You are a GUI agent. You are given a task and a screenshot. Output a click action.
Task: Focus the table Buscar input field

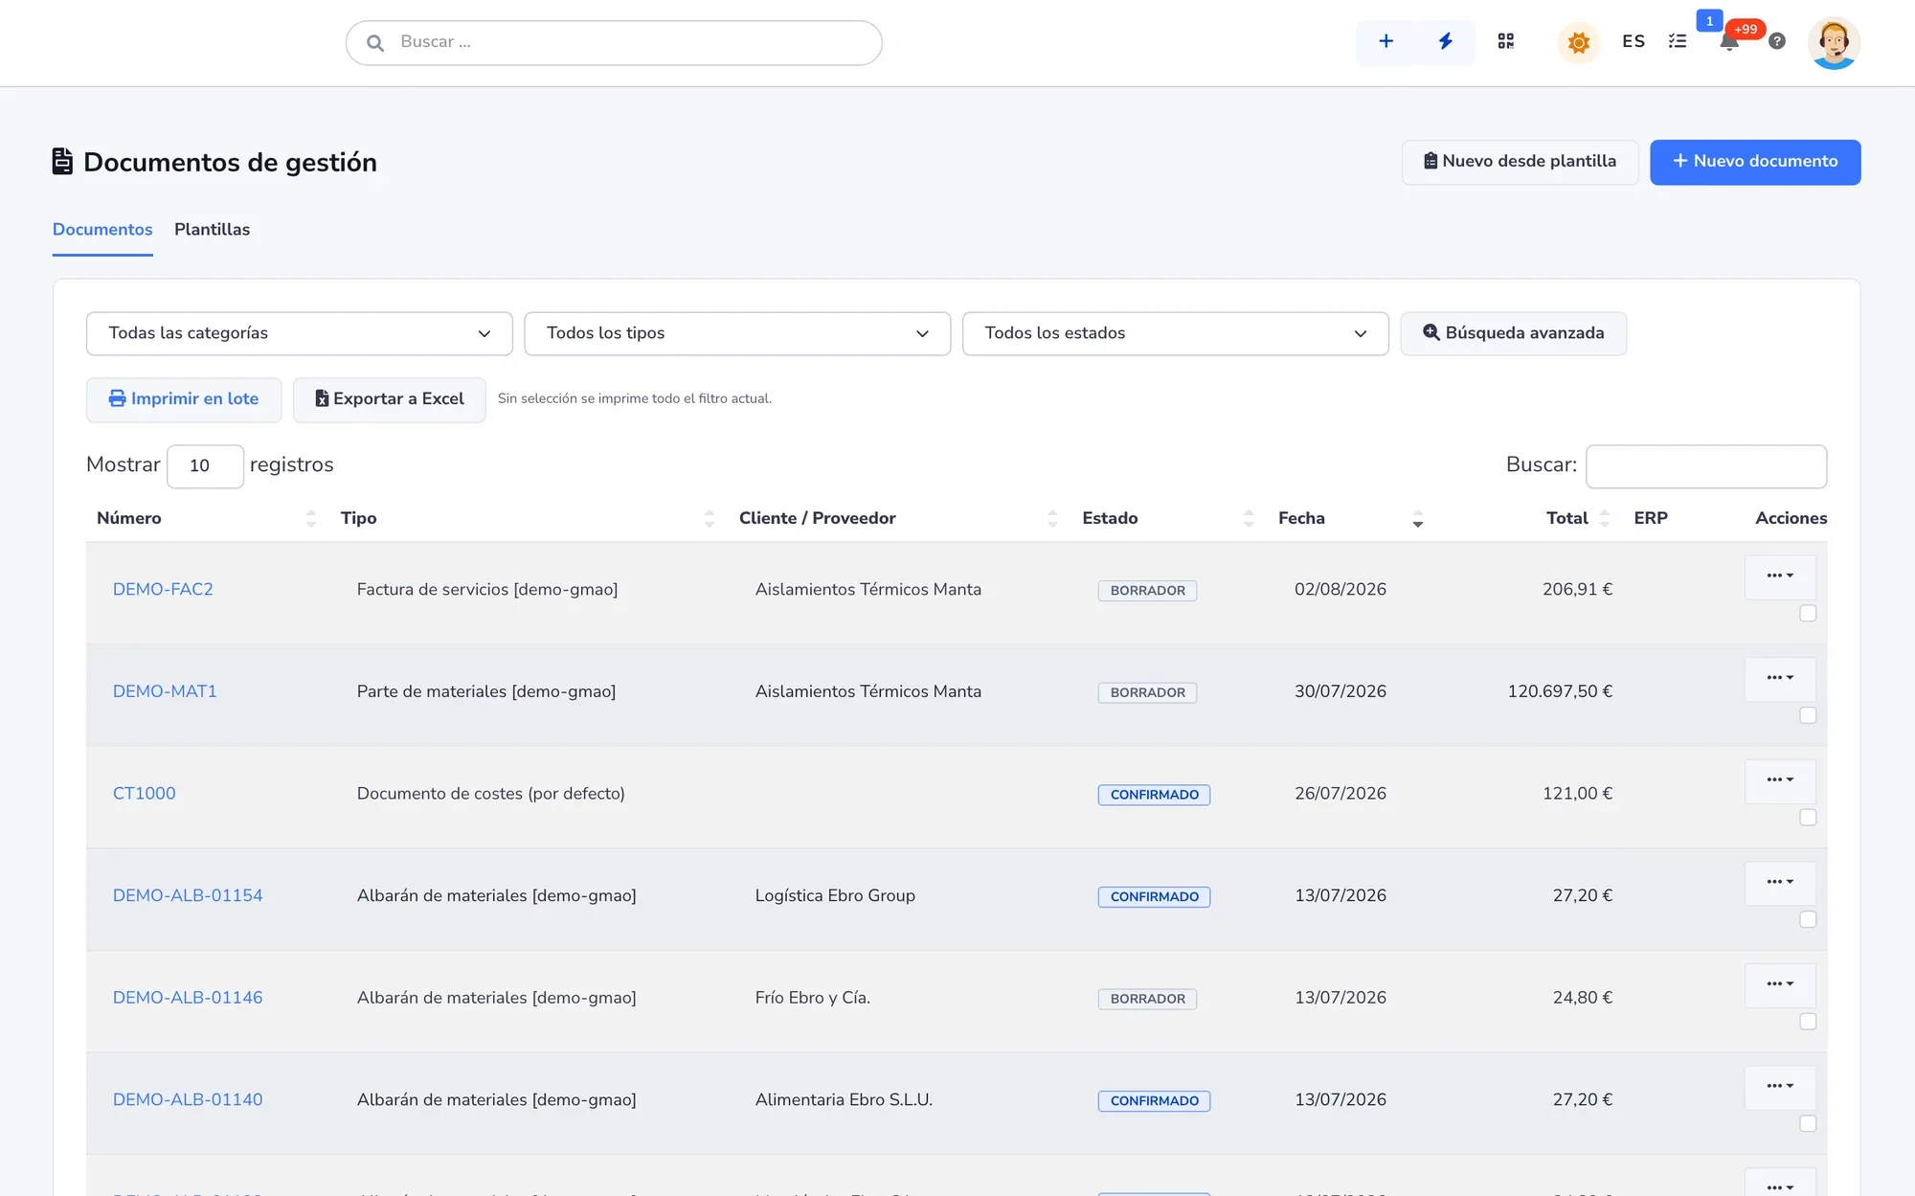point(1706,466)
